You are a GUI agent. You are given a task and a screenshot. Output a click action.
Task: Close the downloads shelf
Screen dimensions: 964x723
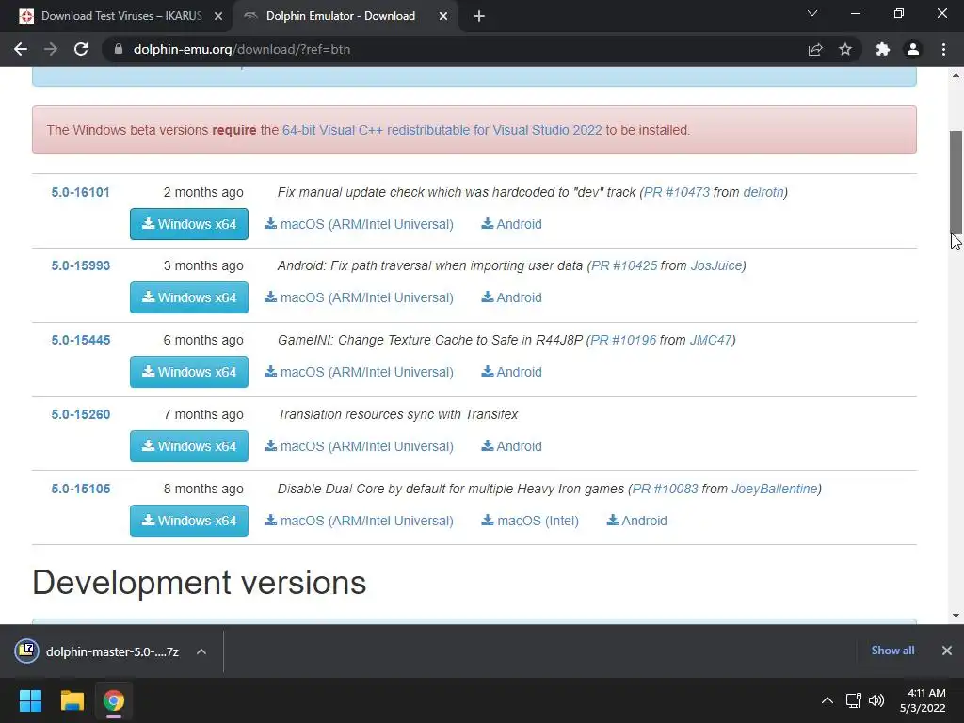pos(947,651)
